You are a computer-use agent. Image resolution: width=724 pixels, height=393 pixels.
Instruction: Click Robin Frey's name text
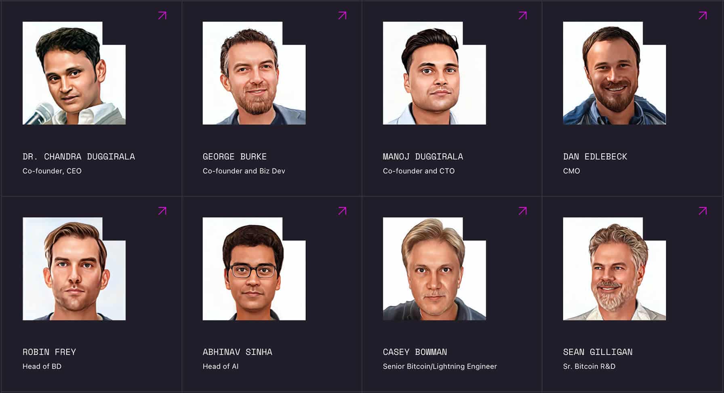point(49,352)
